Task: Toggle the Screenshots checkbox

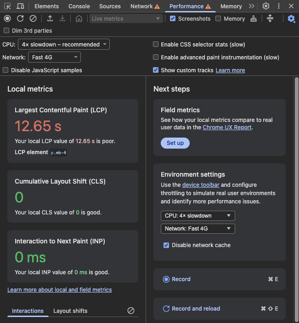Action: pyautogui.click(x=173, y=18)
